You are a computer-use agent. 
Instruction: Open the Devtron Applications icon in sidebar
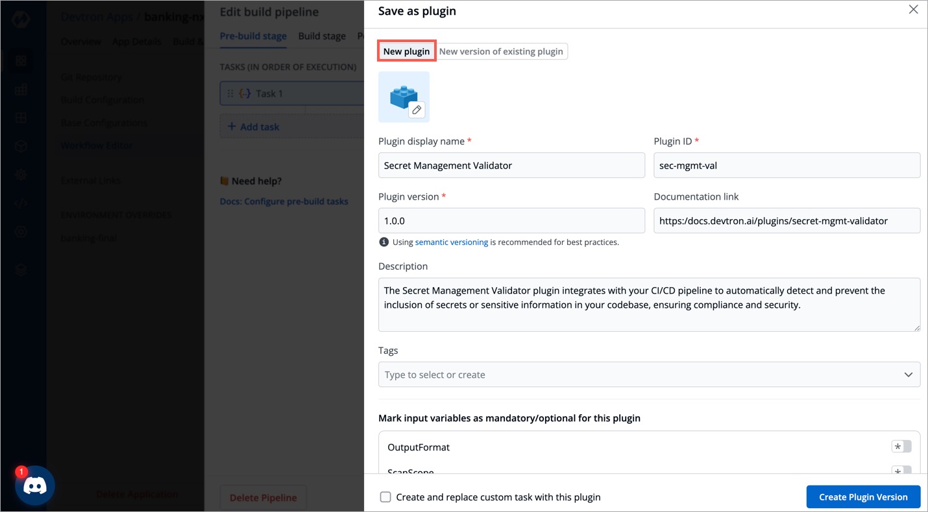(20, 61)
